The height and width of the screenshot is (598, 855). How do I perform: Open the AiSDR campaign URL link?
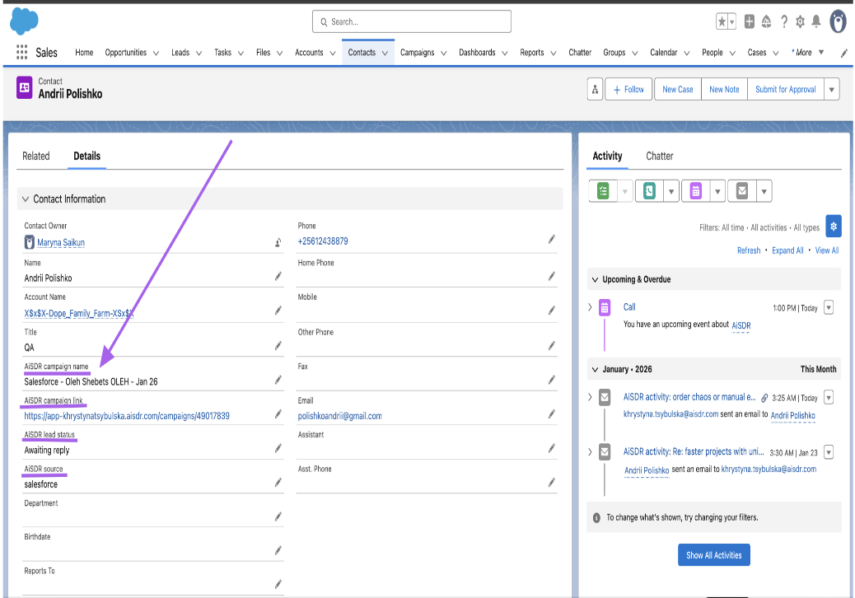[x=127, y=416]
